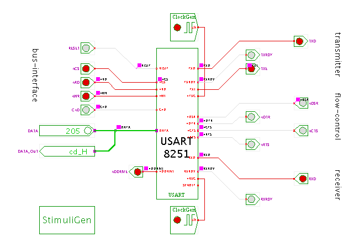Screen dimensions: 359x248
Task: Click the DATA input field showing 205
Action: (67, 131)
